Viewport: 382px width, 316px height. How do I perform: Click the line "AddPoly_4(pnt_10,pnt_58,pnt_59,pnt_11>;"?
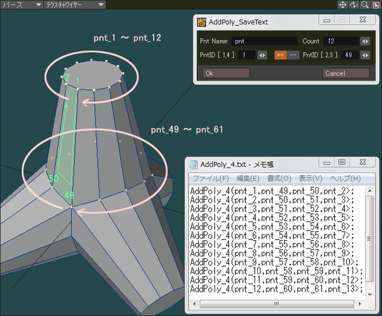pos(276,271)
